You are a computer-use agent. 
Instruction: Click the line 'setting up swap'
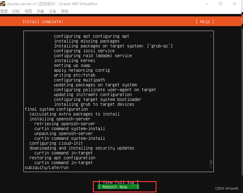pos(72,65)
